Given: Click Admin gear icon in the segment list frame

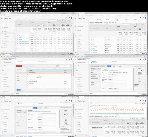Looking at the screenshot, I should [x=2, y=94].
